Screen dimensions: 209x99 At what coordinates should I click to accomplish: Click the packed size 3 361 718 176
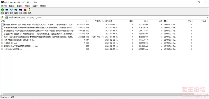97,37
